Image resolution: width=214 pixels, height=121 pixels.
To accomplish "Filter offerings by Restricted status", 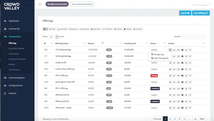I will pos(96,29).
